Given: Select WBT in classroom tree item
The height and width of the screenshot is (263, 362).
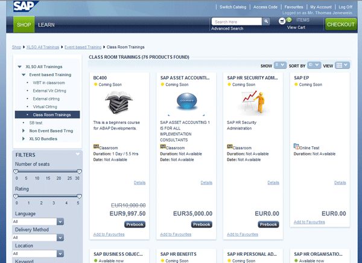Looking at the screenshot, I should coord(49,83).
